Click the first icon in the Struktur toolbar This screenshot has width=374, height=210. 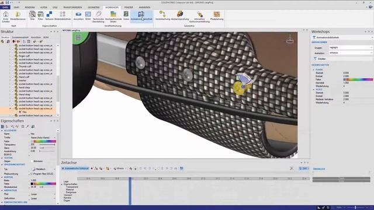point(2,41)
